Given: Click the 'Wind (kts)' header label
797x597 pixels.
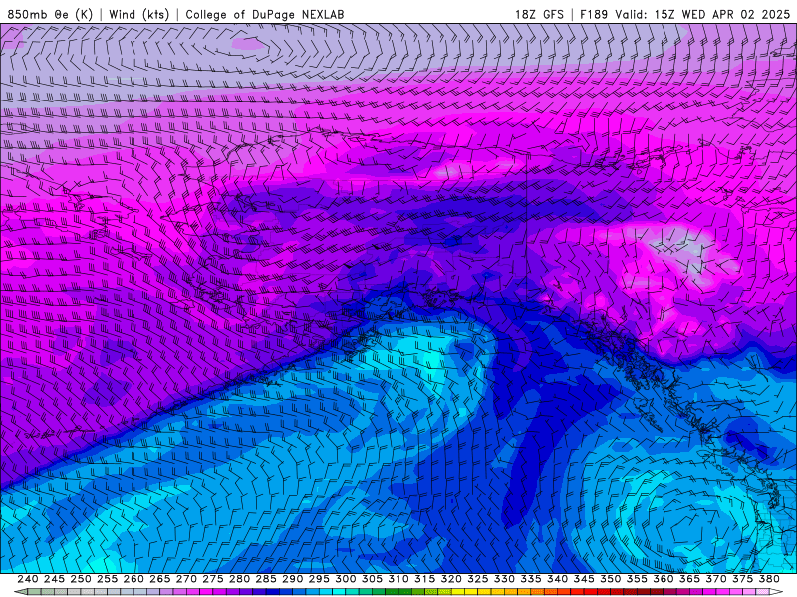Looking at the screenshot, I should [138, 14].
